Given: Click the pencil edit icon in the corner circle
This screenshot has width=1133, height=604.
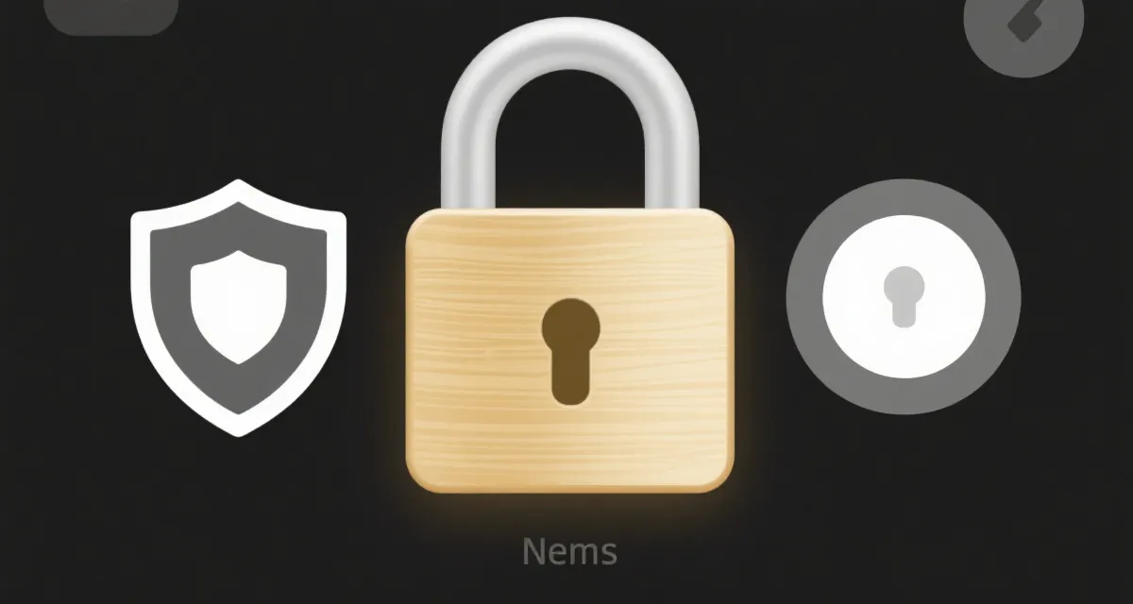Looking at the screenshot, I should point(1023,20).
